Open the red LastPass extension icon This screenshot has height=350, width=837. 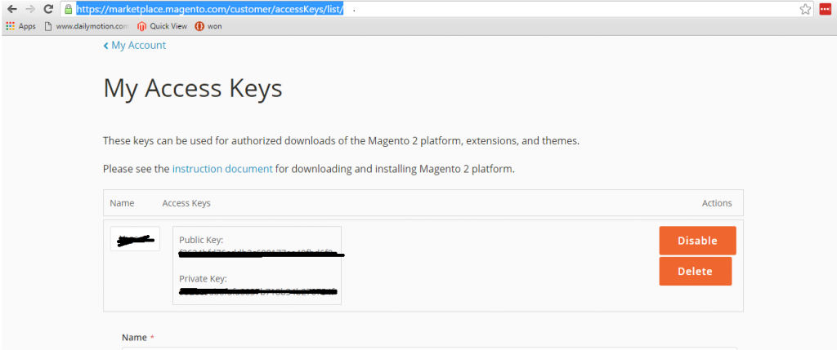pyautogui.click(x=825, y=9)
